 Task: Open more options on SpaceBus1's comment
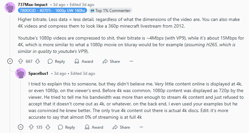(141, 127)
